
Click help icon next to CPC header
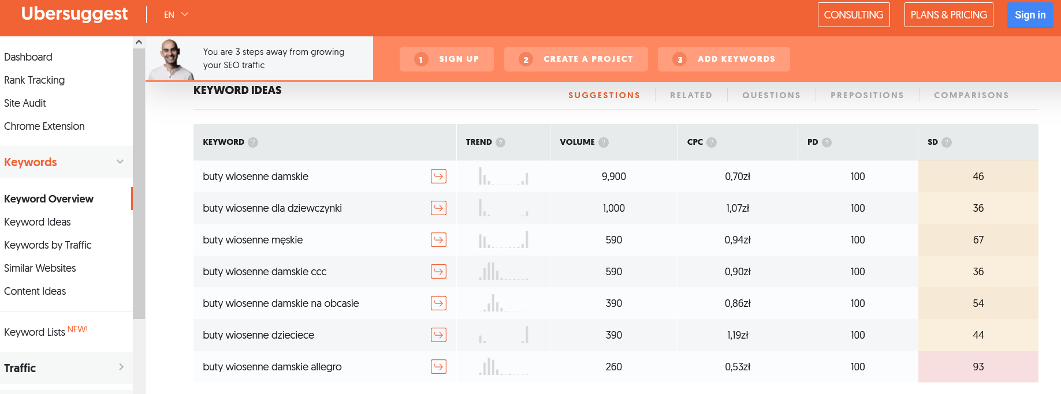[712, 142]
